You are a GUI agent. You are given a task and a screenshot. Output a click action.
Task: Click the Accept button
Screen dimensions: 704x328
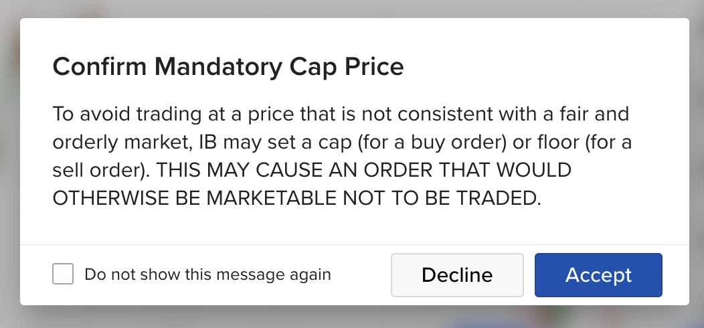click(x=598, y=275)
